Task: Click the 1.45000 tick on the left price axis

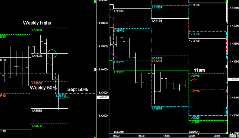Action: 103,46
